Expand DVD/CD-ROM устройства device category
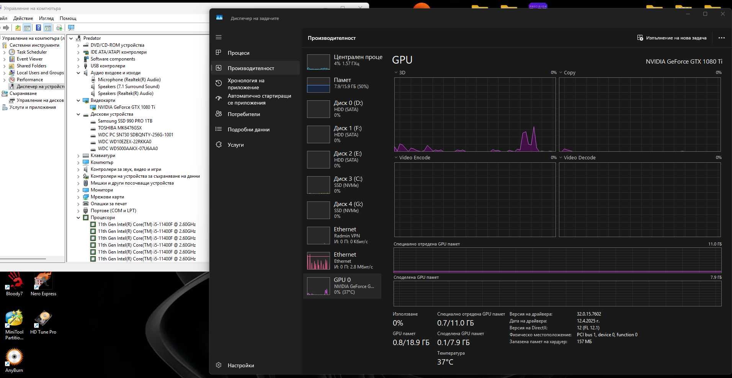The image size is (732, 378). (x=78, y=46)
